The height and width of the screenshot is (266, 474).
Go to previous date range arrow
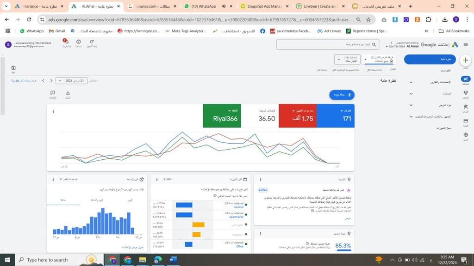click(51, 80)
